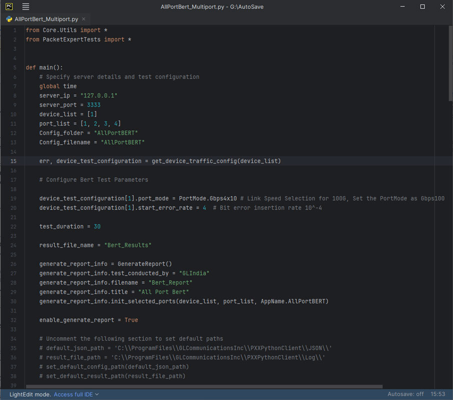Click the Config_folder "AllPortBERT" string
The width and height of the screenshot is (453, 400).
coord(116,133)
